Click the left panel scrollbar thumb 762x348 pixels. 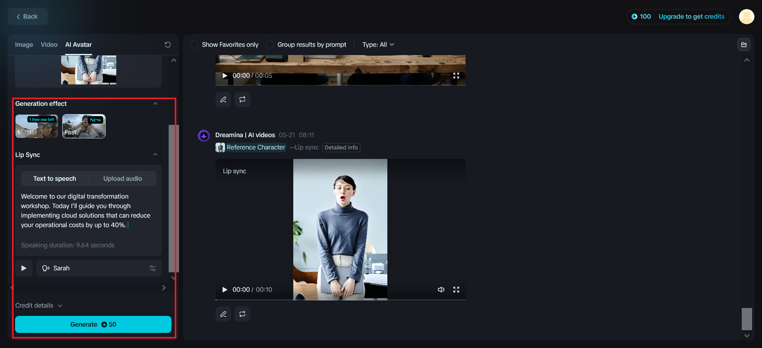tap(173, 198)
